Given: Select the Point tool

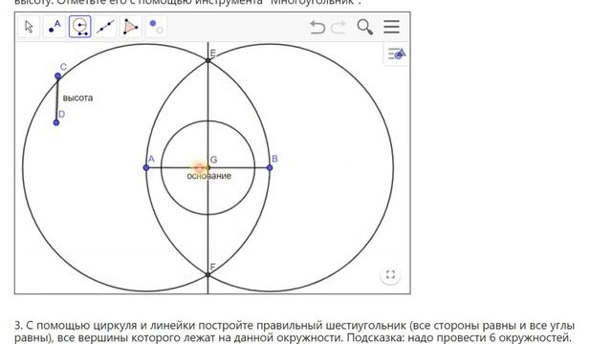Looking at the screenshot, I should (x=55, y=27).
